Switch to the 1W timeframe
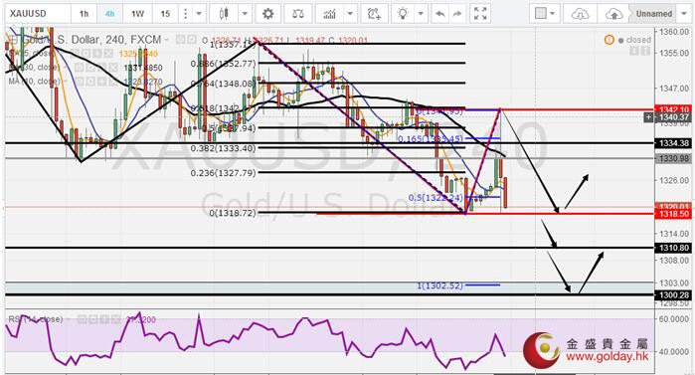695x375 pixels. 137,14
